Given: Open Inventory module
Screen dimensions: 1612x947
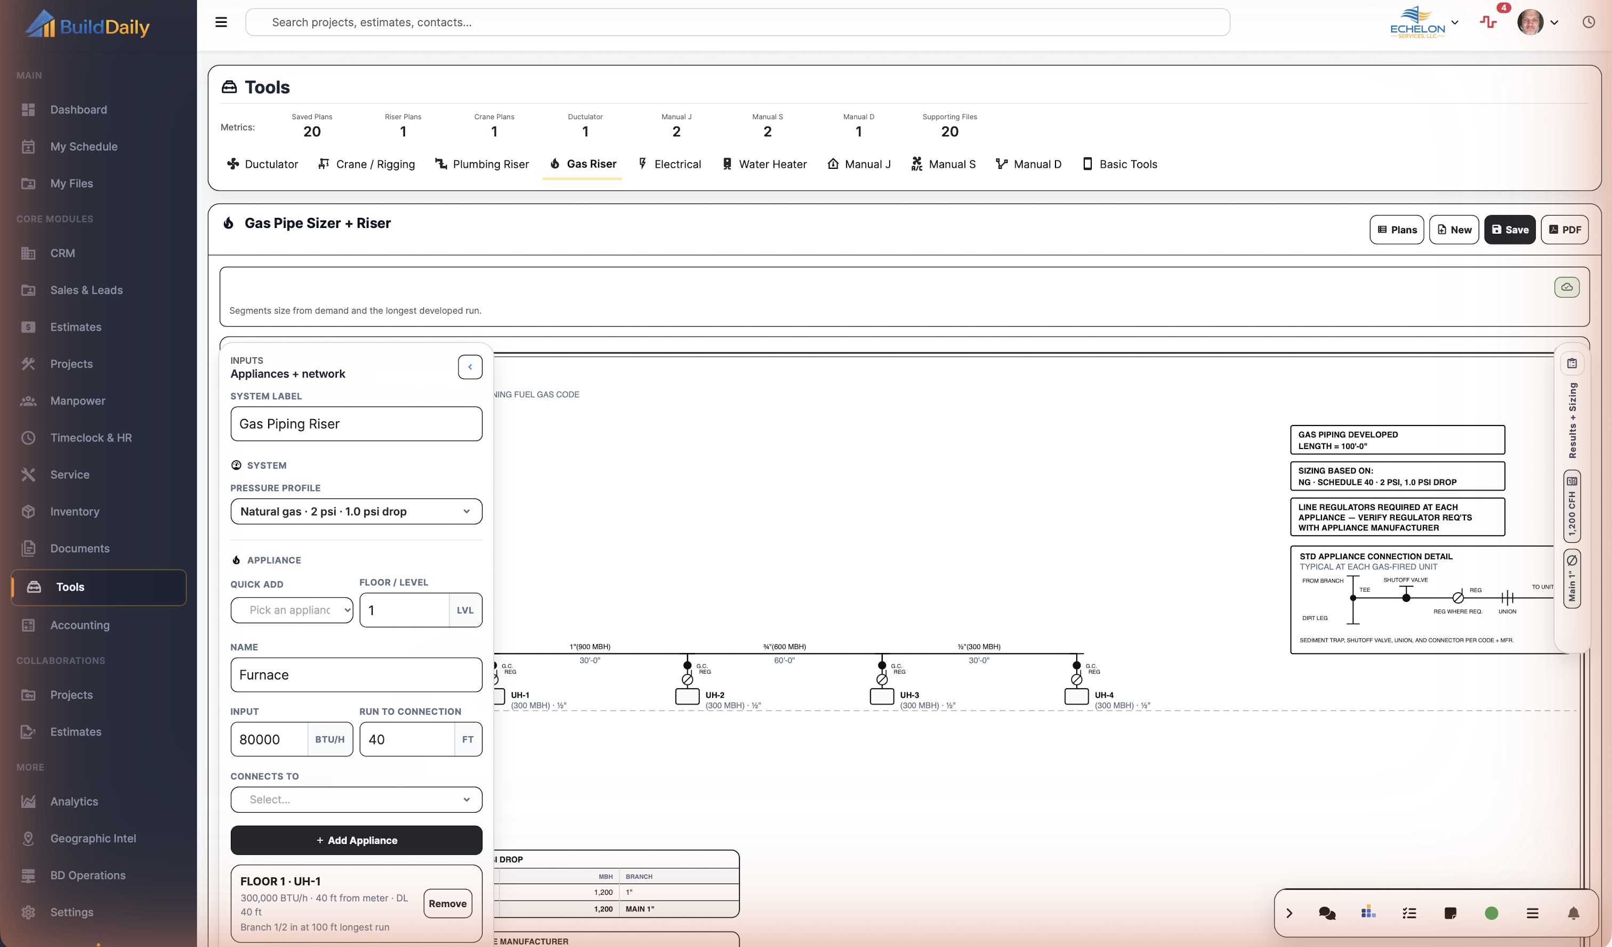Looking at the screenshot, I should pos(99,512).
